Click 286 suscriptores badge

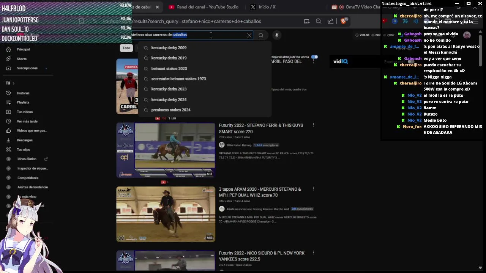(x=302, y=209)
